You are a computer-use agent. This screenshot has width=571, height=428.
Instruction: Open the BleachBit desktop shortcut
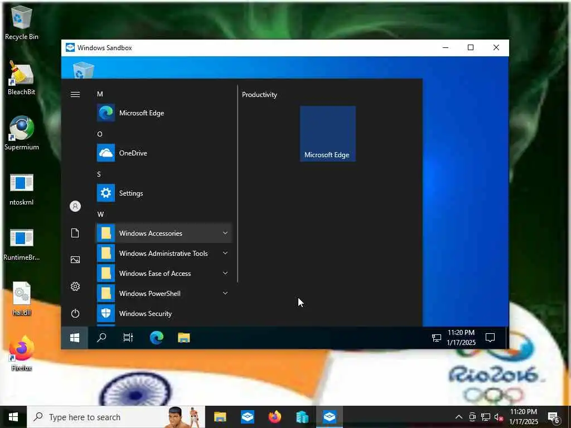[22, 78]
